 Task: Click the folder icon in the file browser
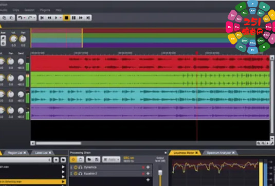click(x=63, y=160)
